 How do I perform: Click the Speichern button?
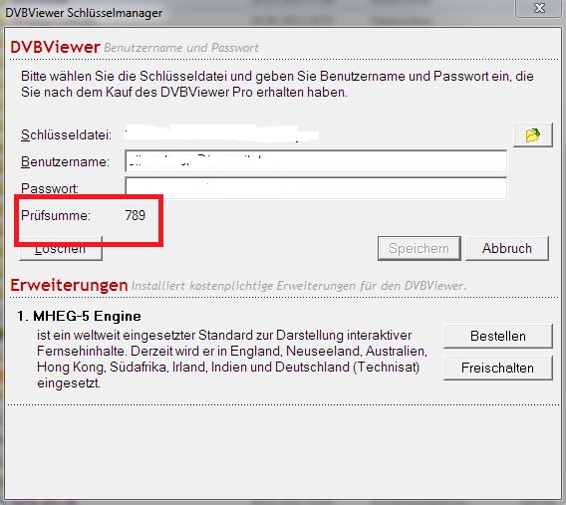click(x=420, y=248)
